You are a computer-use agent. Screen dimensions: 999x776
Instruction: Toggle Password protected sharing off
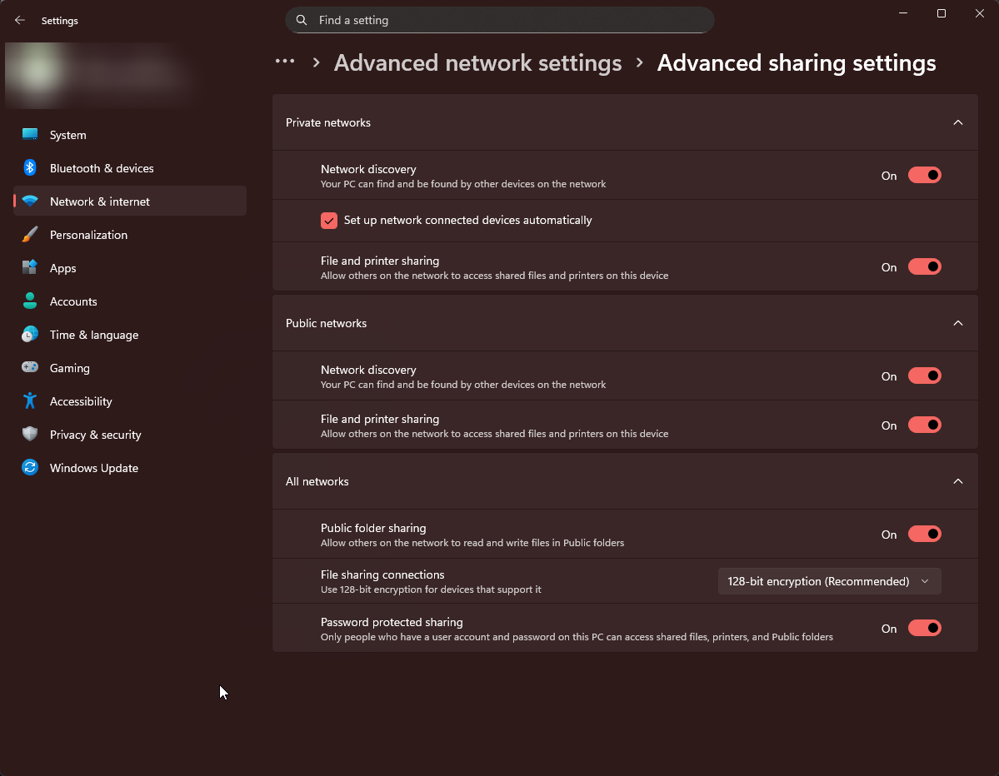click(924, 628)
